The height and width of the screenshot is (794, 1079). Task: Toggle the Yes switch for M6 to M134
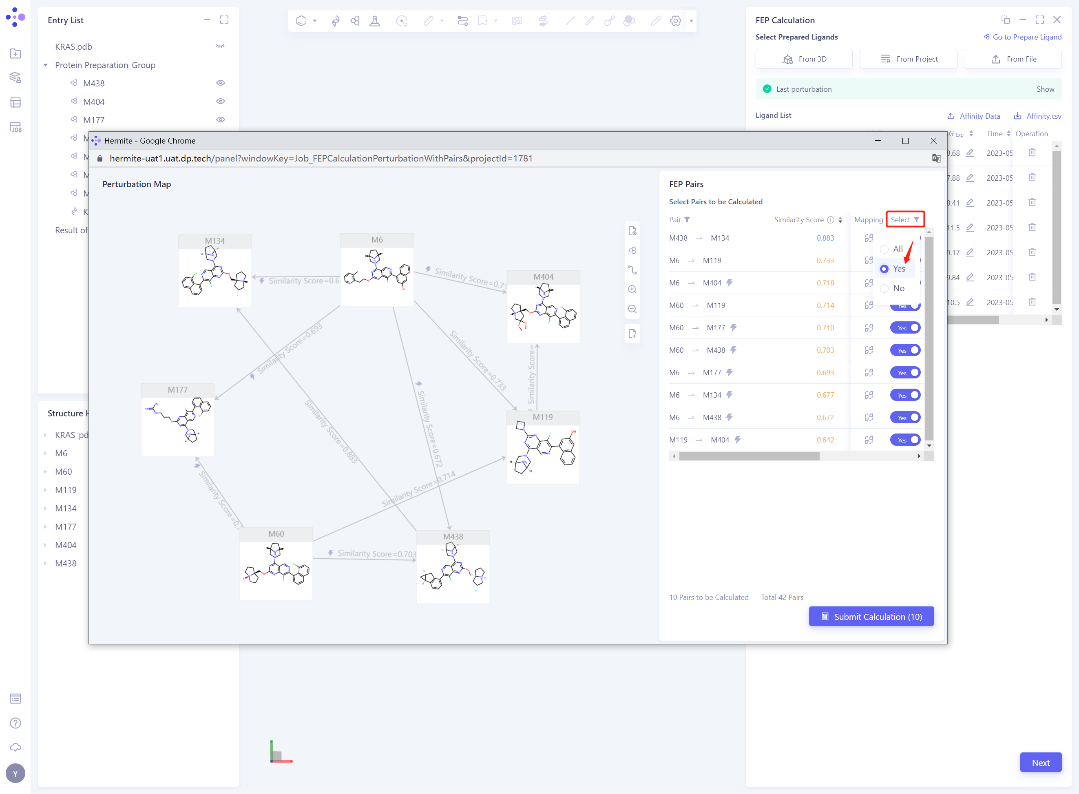[x=905, y=395]
